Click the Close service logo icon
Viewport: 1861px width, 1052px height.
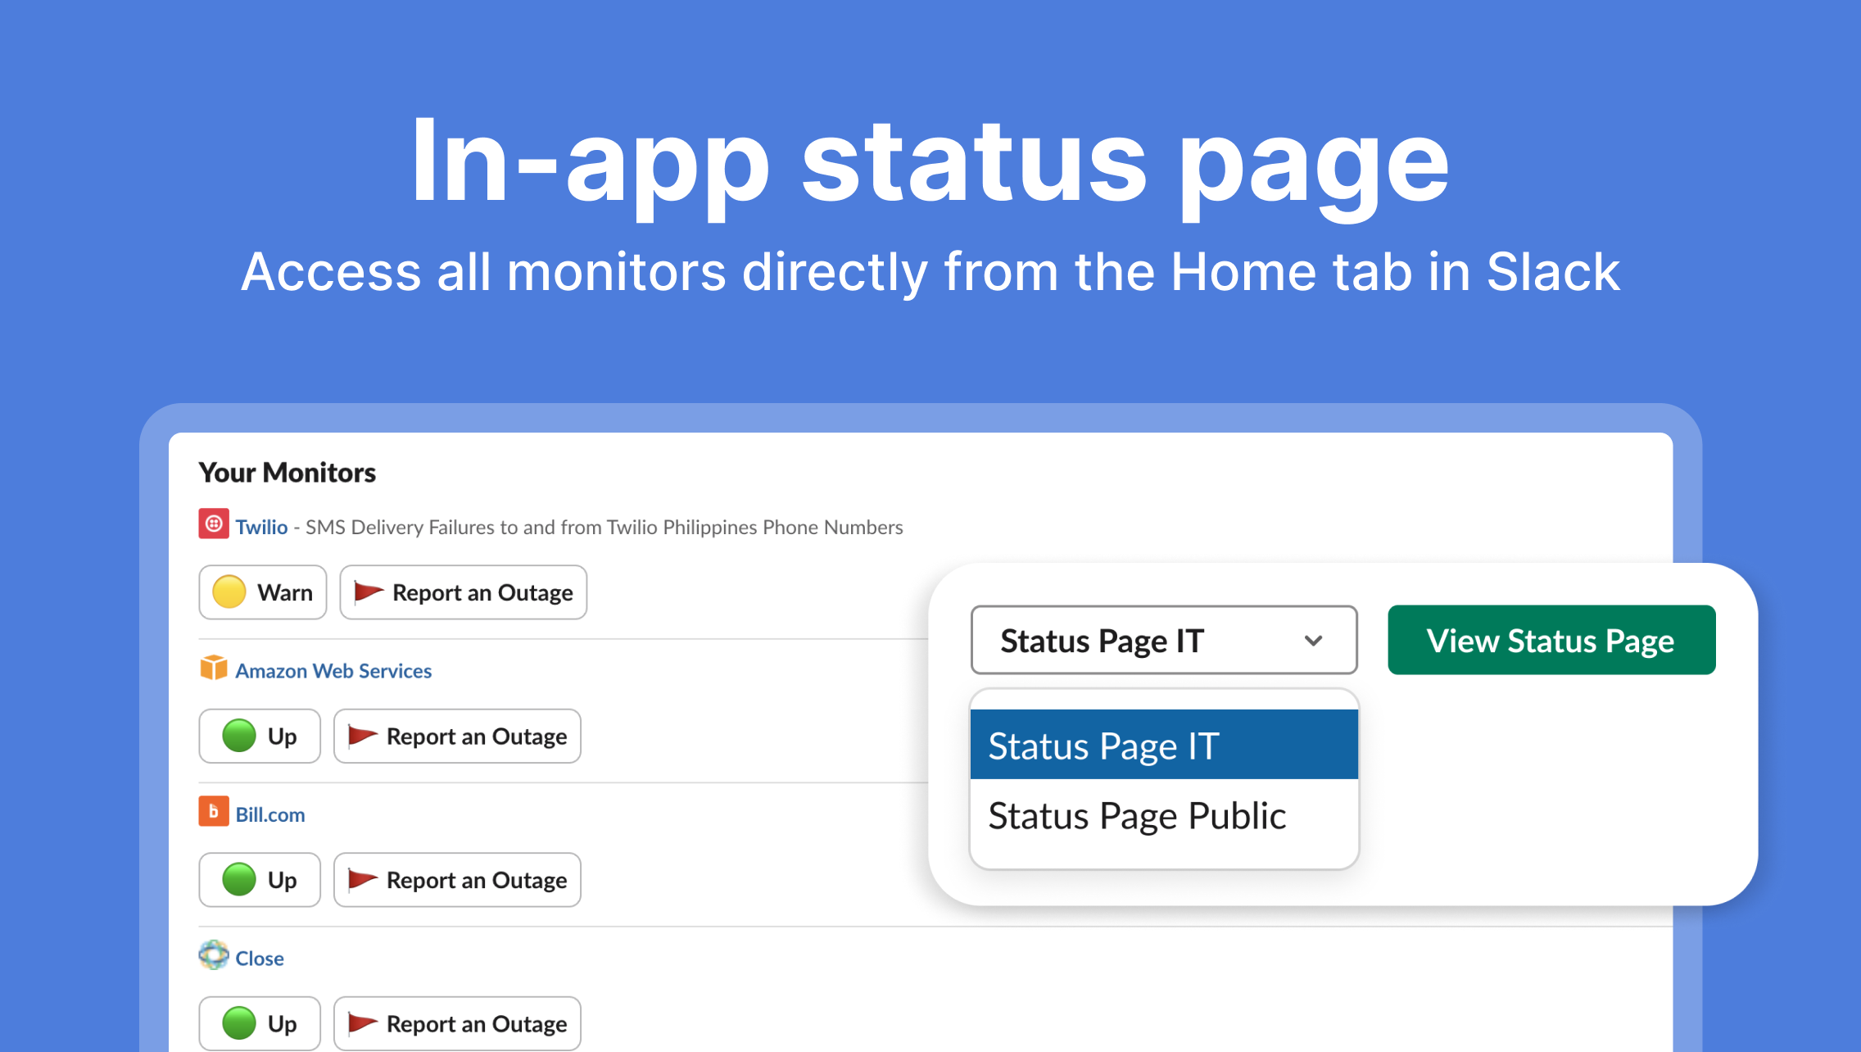point(213,955)
